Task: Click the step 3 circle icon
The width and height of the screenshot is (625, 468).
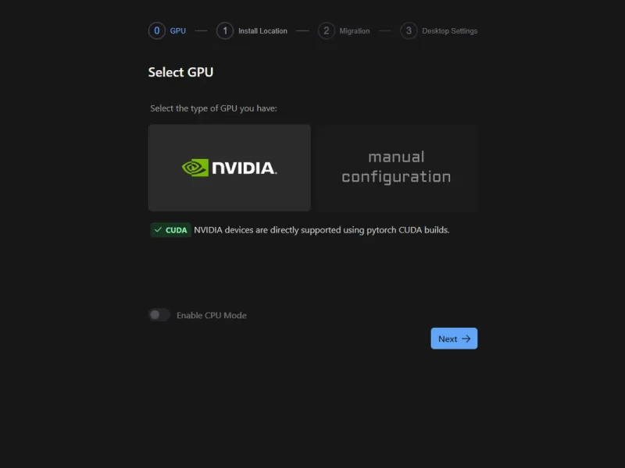Action: point(409,30)
